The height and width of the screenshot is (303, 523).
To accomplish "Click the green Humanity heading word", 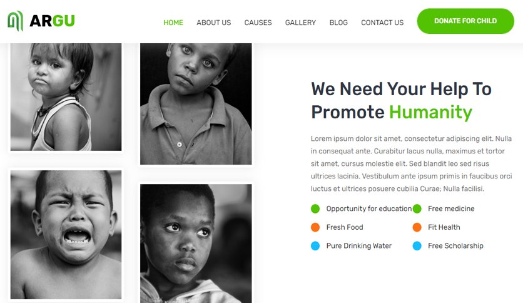I will 430,112.
